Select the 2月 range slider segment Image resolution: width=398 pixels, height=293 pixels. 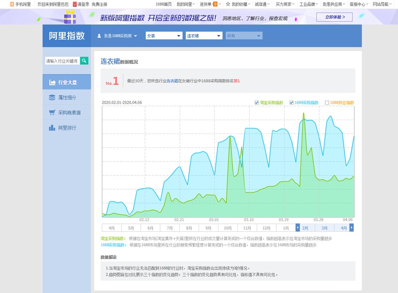(305, 228)
